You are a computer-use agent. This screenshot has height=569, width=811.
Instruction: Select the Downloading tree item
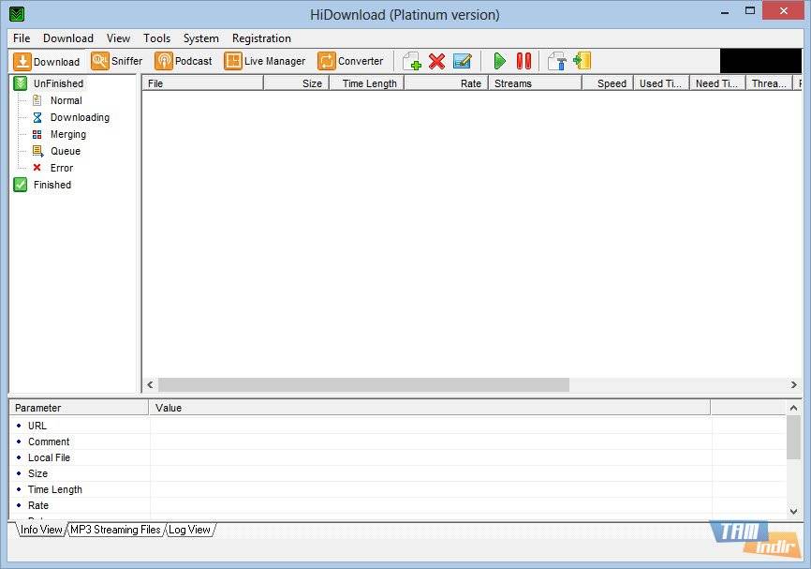(x=80, y=117)
